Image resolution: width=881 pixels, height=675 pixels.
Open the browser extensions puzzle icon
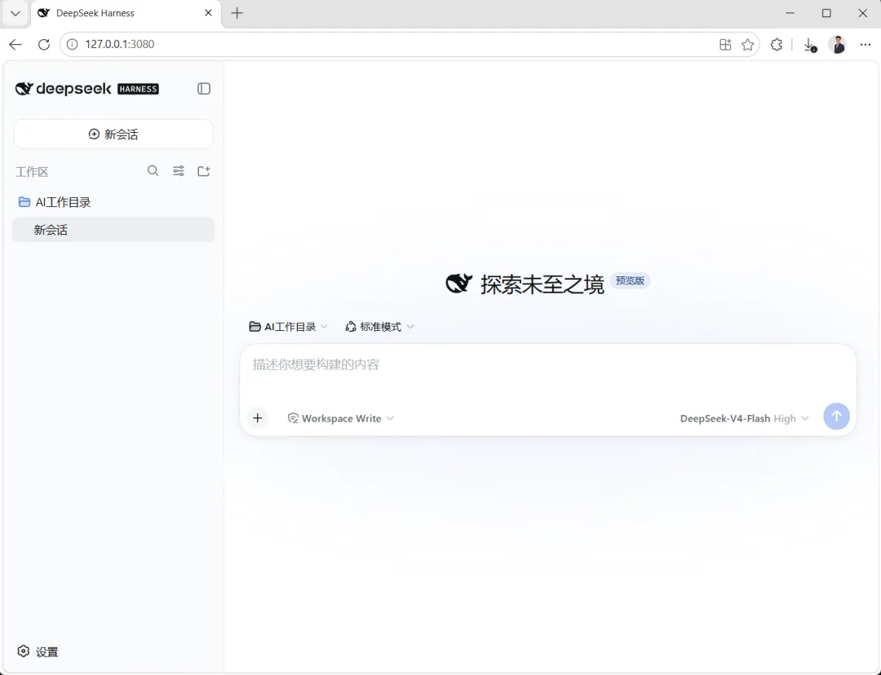(777, 44)
